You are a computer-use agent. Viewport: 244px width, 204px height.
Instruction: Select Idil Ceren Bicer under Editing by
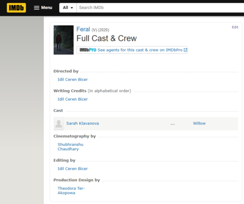[73, 168]
